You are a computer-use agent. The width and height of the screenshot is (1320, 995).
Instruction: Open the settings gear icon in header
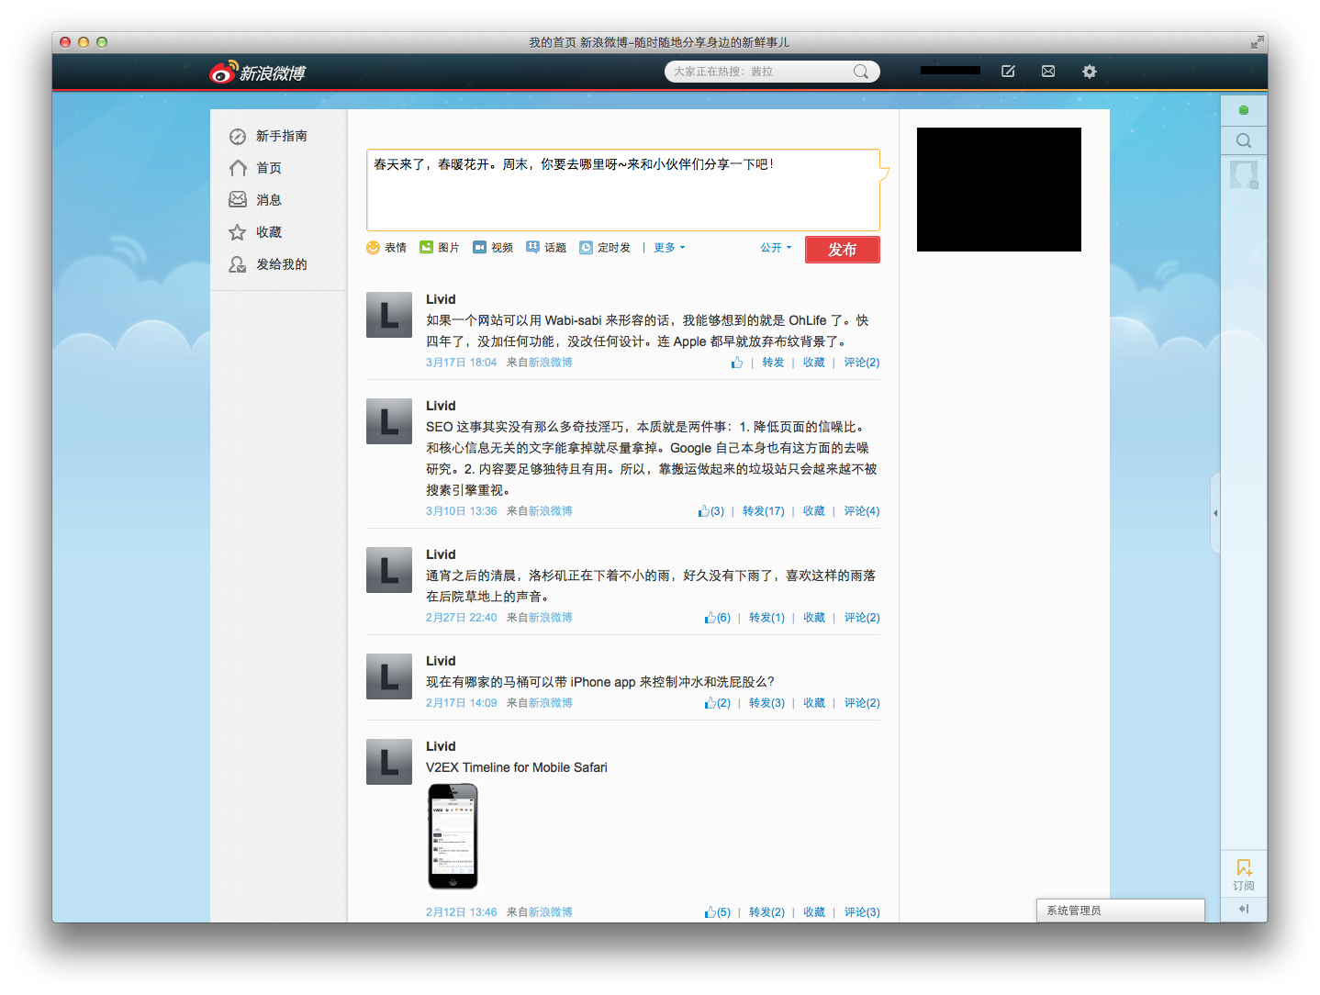1090,72
